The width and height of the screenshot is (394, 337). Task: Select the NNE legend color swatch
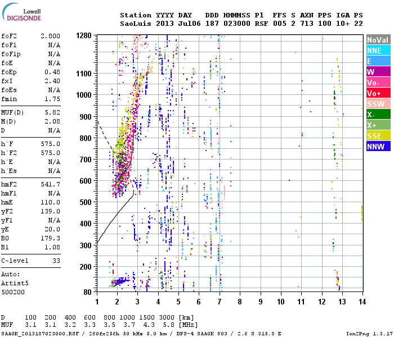coord(378,51)
